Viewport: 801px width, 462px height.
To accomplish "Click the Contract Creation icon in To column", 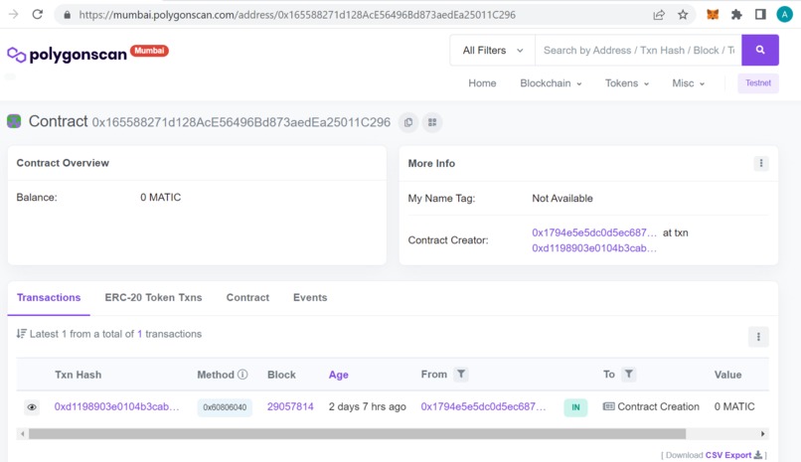I will [608, 407].
